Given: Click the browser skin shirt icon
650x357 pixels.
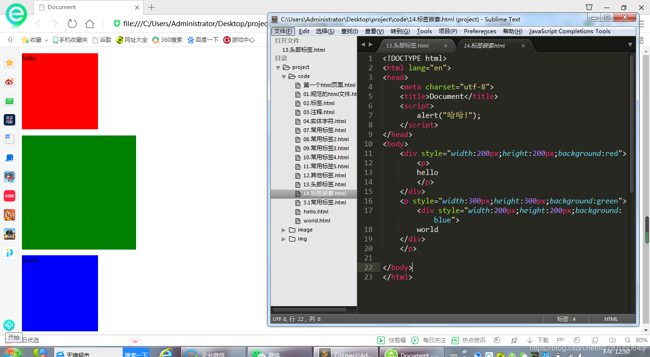Looking at the screenshot, I should [x=589, y=7].
